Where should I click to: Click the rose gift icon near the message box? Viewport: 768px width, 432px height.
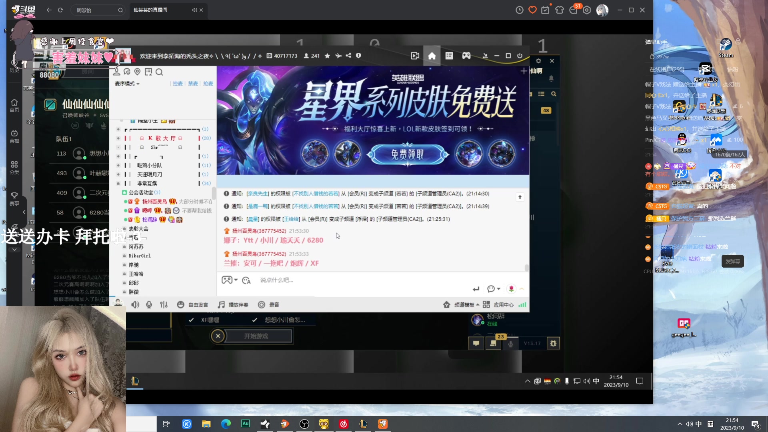512,288
